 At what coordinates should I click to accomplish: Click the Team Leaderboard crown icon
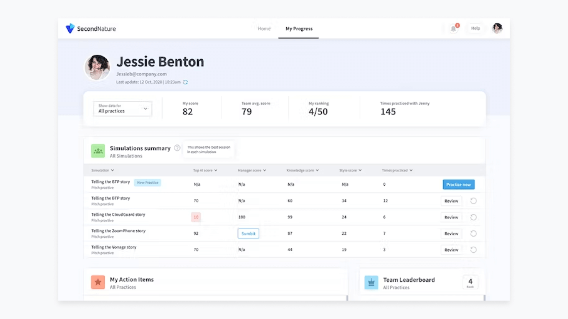(371, 283)
